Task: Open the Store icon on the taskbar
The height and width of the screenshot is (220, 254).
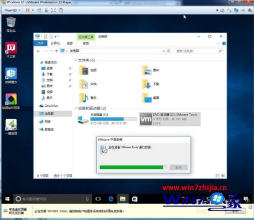Action: click(x=134, y=199)
